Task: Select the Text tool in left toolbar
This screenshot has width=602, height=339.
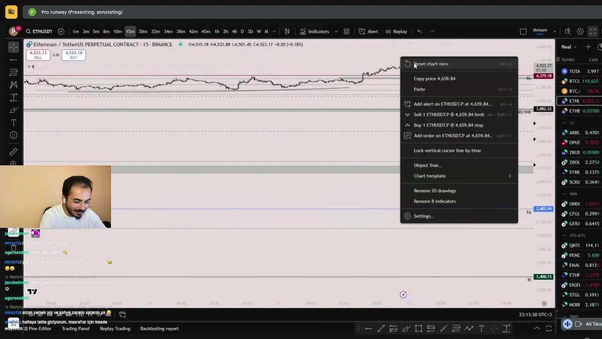Action: click(x=14, y=123)
